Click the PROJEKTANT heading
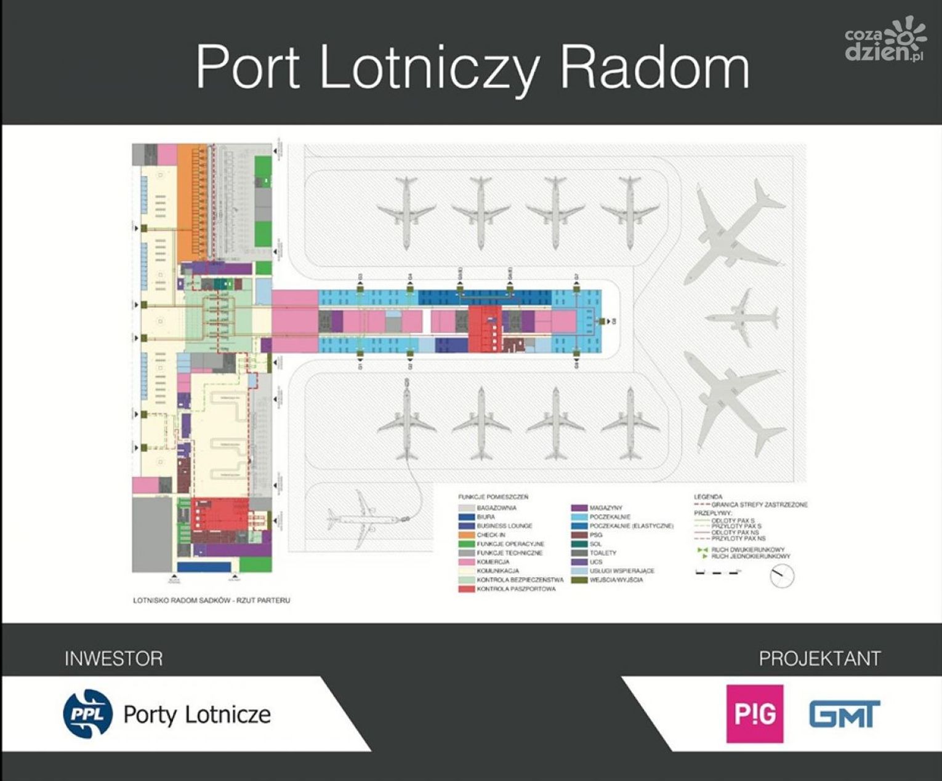 [x=819, y=659]
